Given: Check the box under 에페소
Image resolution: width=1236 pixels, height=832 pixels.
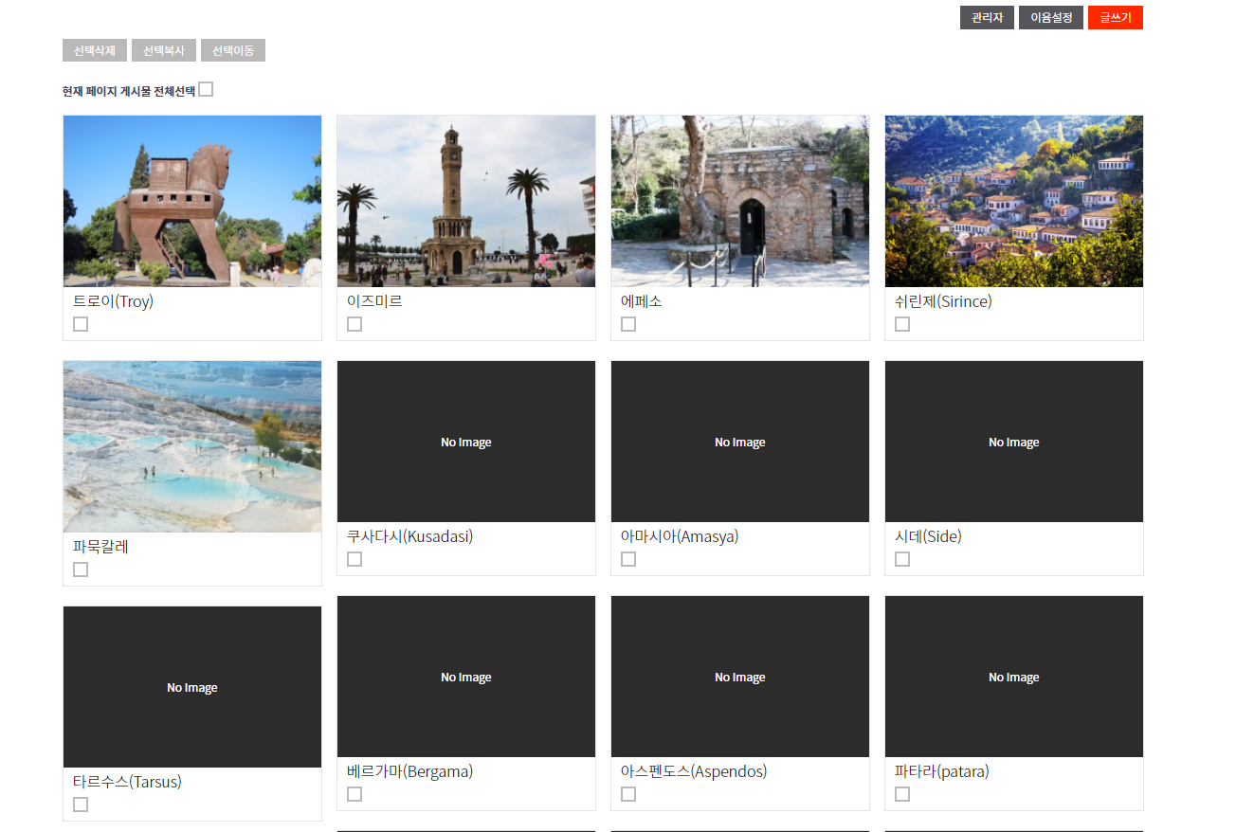Looking at the screenshot, I should pyautogui.click(x=628, y=324).
